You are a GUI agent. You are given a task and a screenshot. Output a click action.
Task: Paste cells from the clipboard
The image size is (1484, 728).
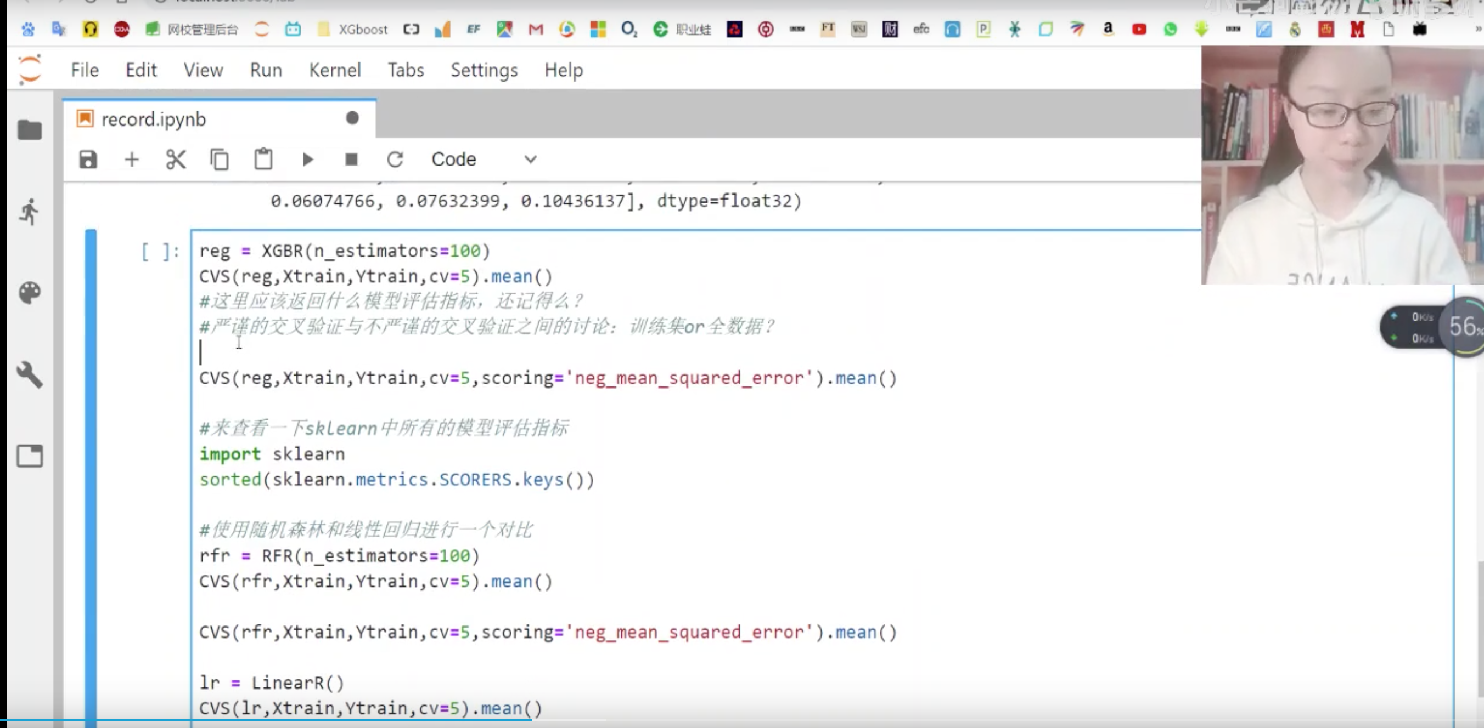point(263,159)
